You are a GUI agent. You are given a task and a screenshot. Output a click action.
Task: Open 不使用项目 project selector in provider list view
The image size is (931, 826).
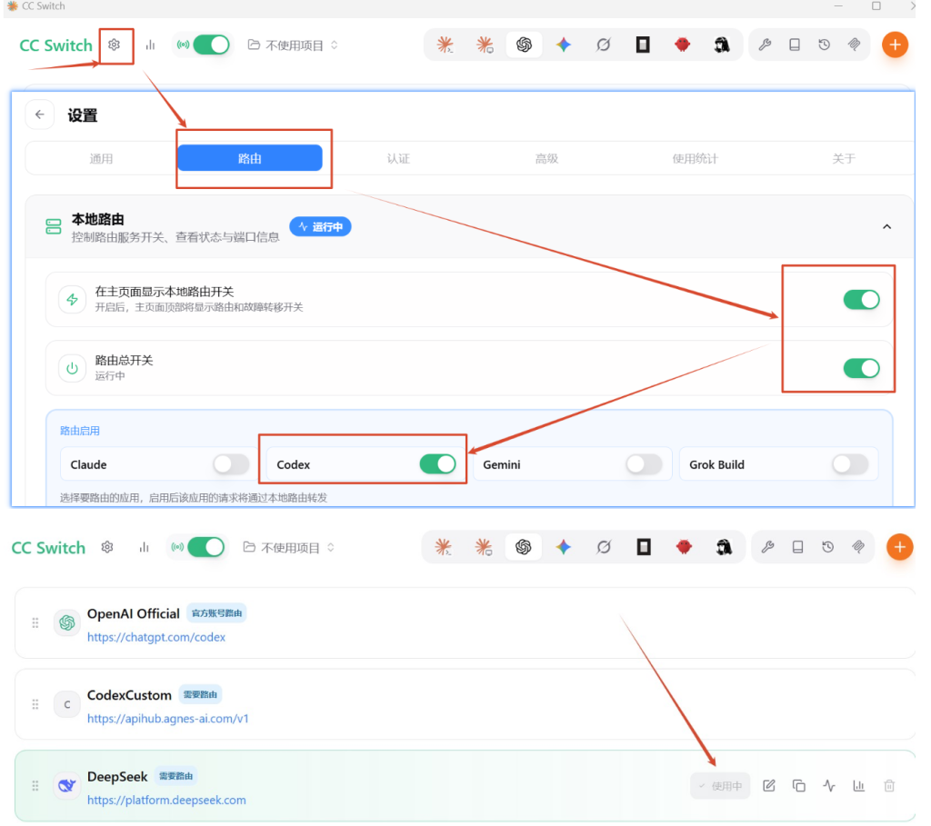pyautogui.click(x=289, y=547)
